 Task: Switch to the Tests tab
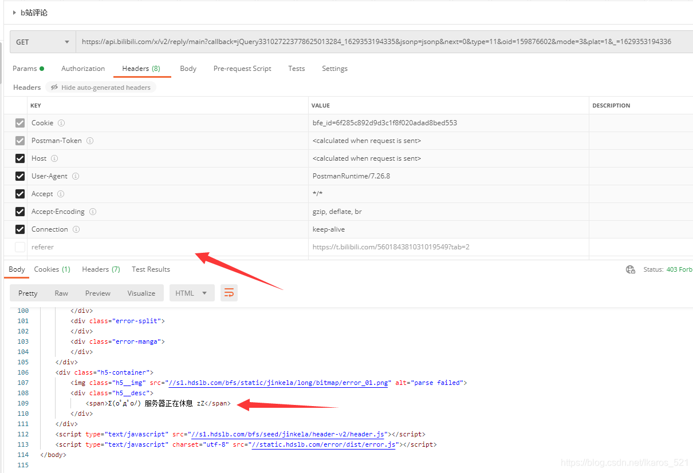pos(297,69)
